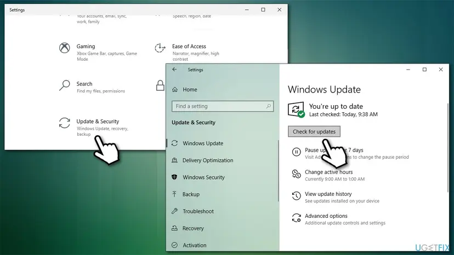Open View update history
Image resolution: width=454 pixels, height=255 pixels.
pos(328,194)
